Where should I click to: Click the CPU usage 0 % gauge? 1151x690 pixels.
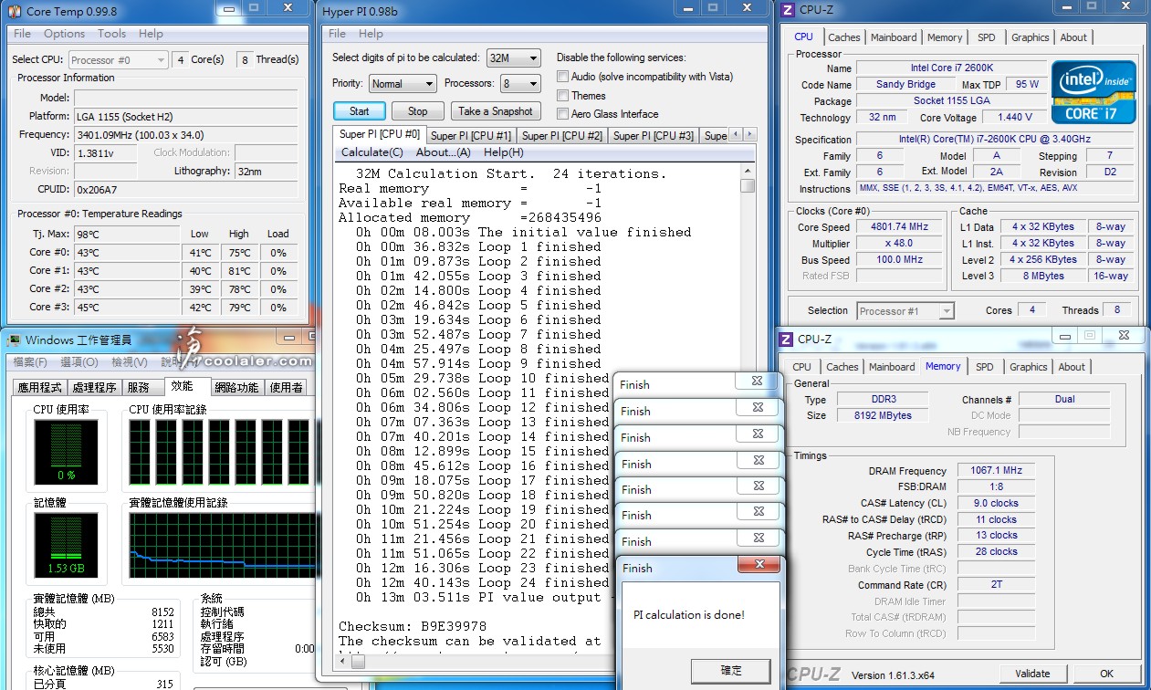(67, 451)
